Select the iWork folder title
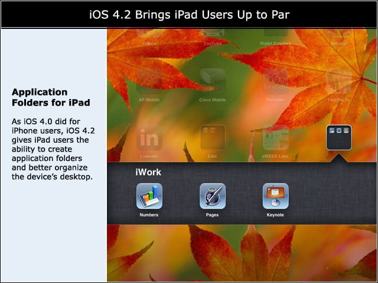378x283 pixels. (148, 172)
